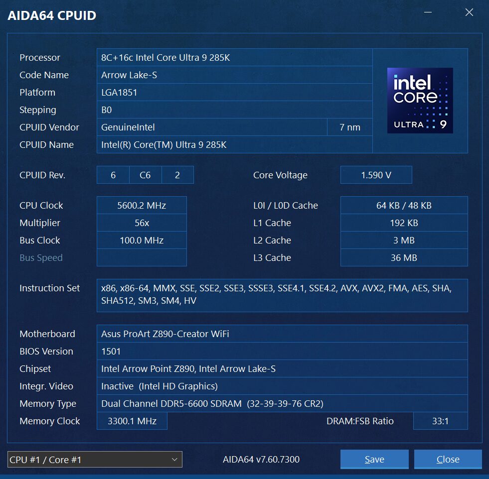Select the Processor value 8C+16c Intel Core Ultra 9 285K

click(234, 57)
